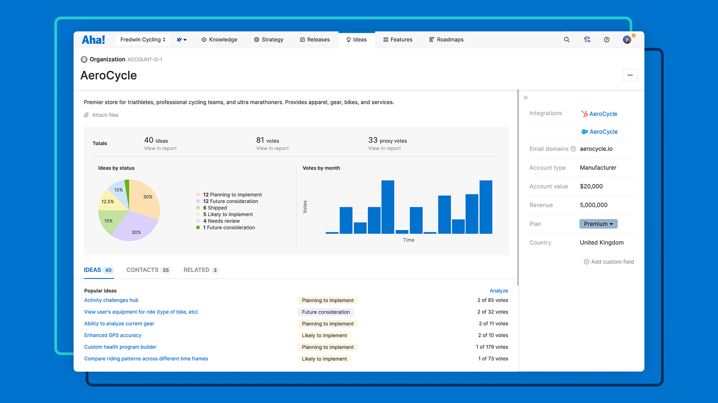The width and height of the screenshot is (718, 403).
Task: Open the Strategy menu
Action: tap(269, 39)
